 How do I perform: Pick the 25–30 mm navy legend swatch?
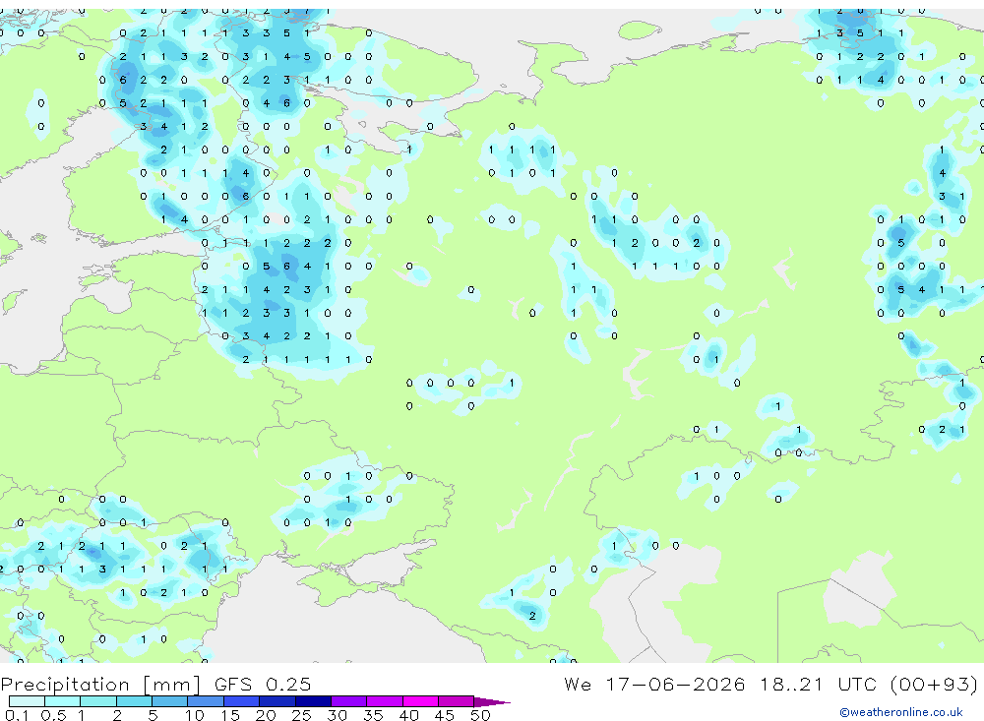313,701
